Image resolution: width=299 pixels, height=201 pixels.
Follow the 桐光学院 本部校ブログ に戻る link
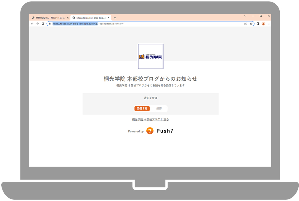click(x=150, y=119)
